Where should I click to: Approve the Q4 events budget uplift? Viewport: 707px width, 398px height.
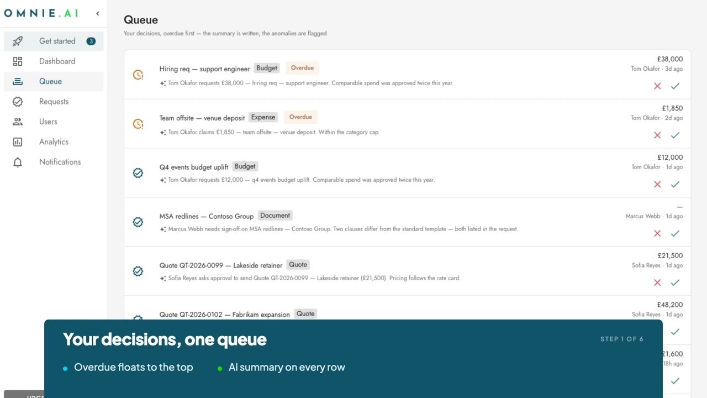pyautogui.click(x=675, y=185)
